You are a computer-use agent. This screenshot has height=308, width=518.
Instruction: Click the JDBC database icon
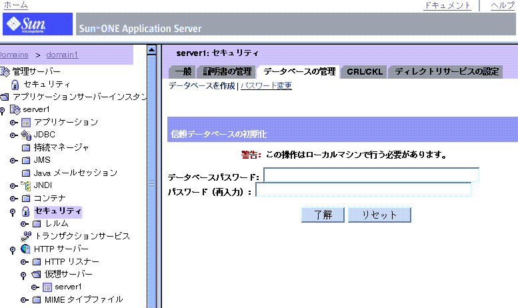(26, 135)
